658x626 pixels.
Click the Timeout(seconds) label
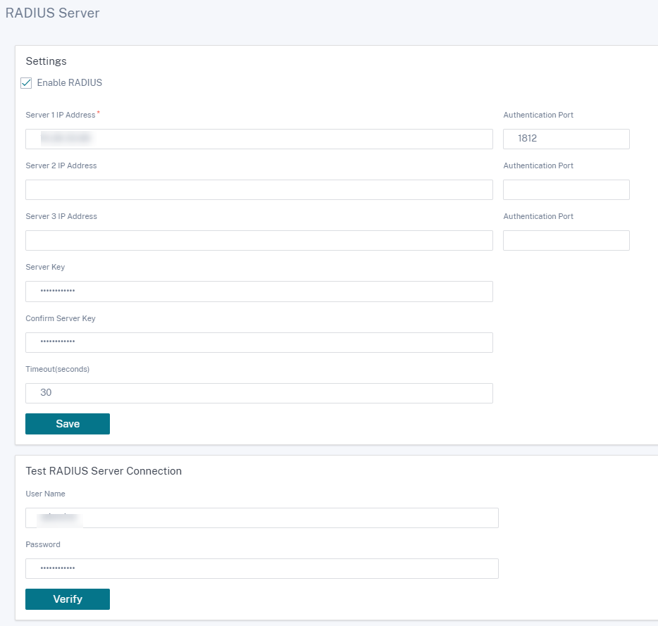tap(58, 369)
